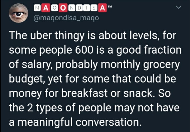The height and width of the screenshot is (132, 190).
Task: Click the white Q letter tile
Action: click(54, 8)
